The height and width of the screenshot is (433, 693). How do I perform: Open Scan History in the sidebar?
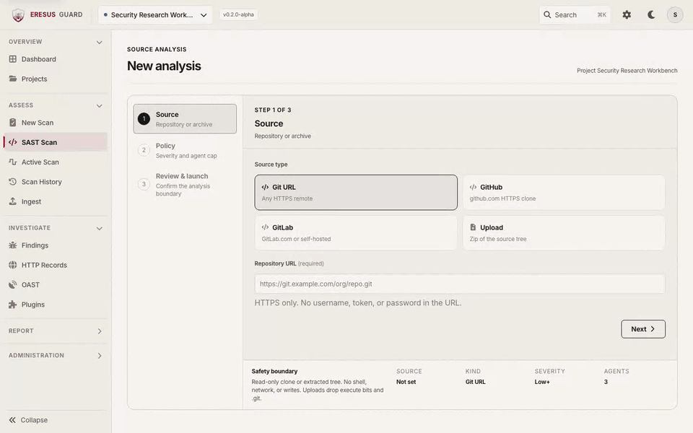tap(56, 182)
